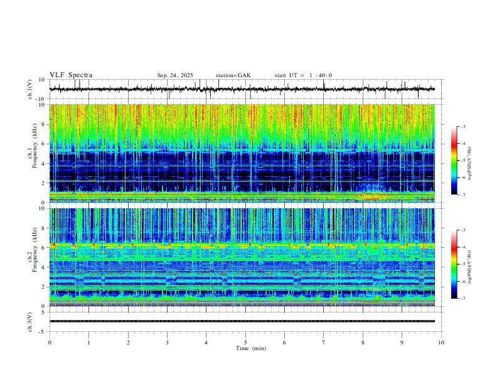
Task: Click the ch.1 frequency axis "6" tick label
Action: 43,144
